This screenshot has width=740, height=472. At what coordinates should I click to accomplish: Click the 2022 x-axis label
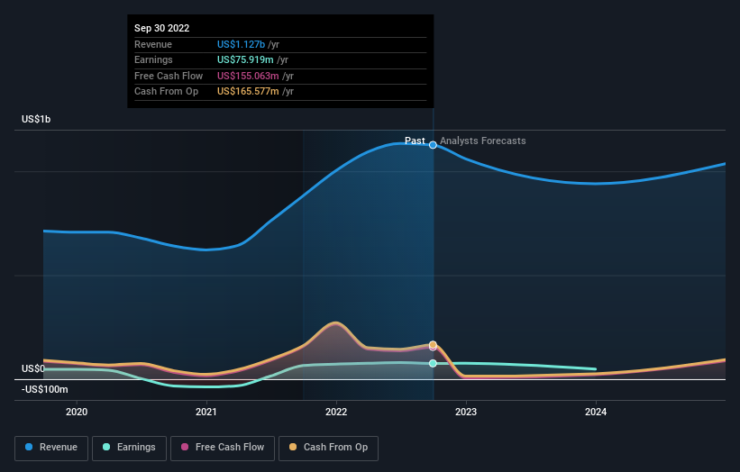coord(336,412)
